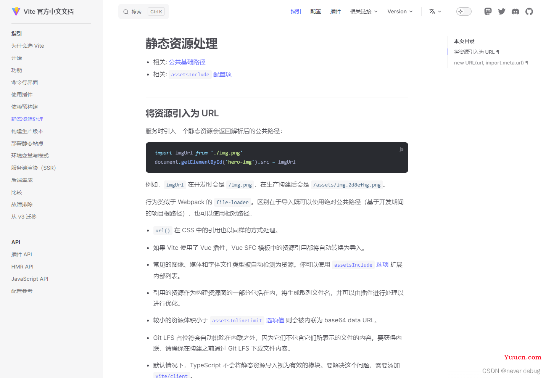Open sidebar item 部署静态站点
This screenshot has height=378, width=546.
click(x=27, y=143)
